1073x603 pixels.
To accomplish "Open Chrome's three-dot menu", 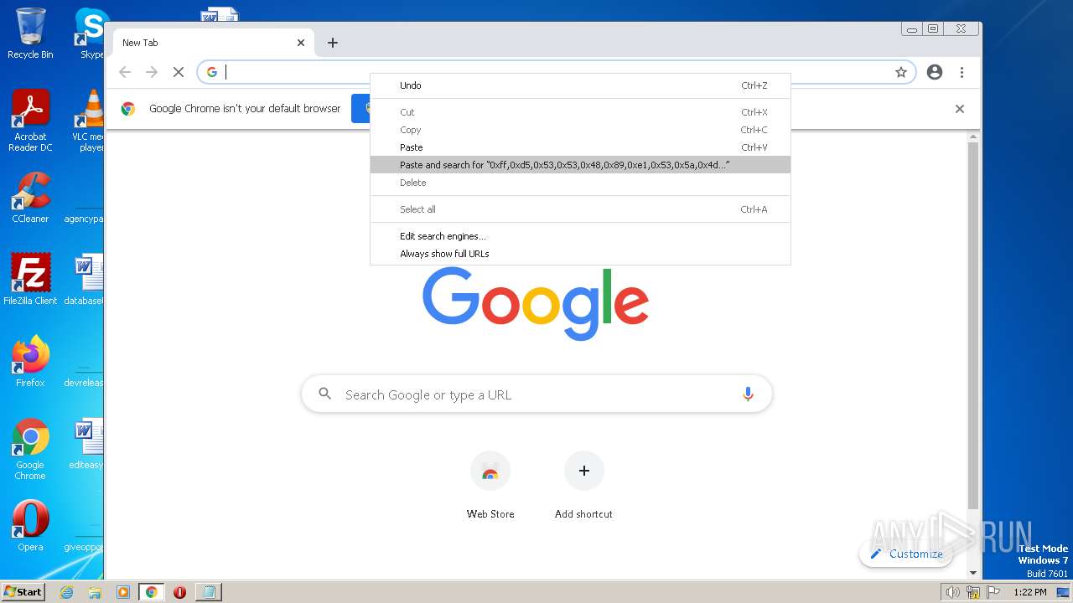I will 962,72.
